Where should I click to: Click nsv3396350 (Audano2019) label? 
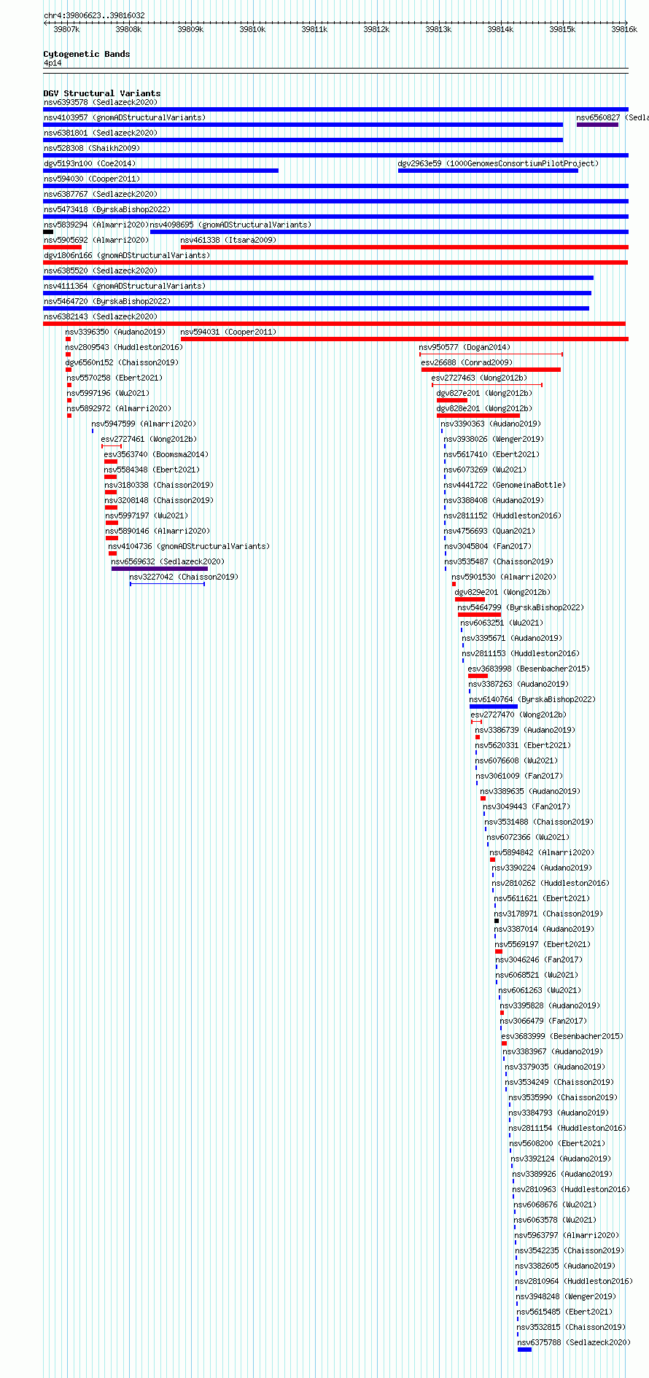click(x=115, y=332)
